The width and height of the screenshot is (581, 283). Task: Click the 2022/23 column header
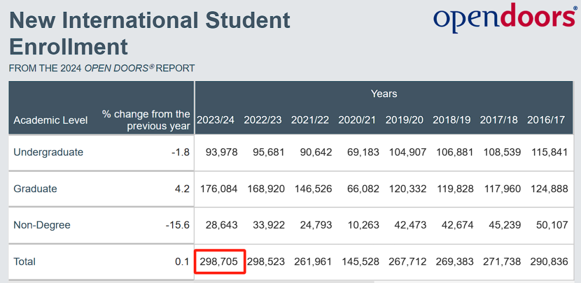263,120
